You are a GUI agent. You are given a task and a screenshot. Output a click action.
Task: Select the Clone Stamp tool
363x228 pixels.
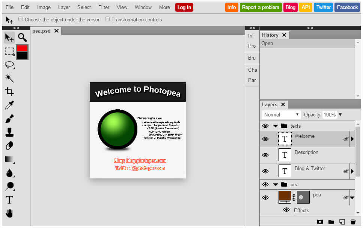pos(9,132)
